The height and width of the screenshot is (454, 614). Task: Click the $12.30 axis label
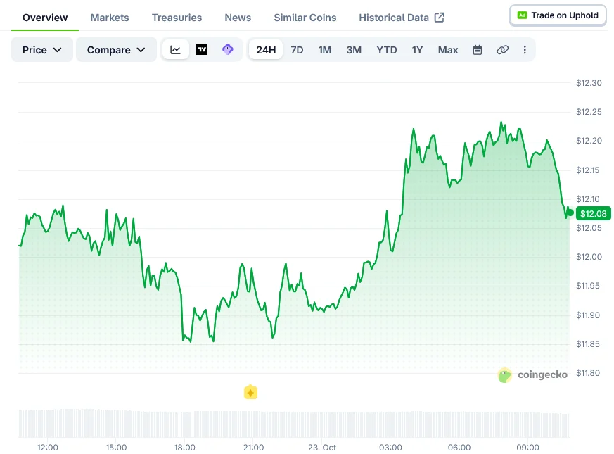[x=589, y=83]
